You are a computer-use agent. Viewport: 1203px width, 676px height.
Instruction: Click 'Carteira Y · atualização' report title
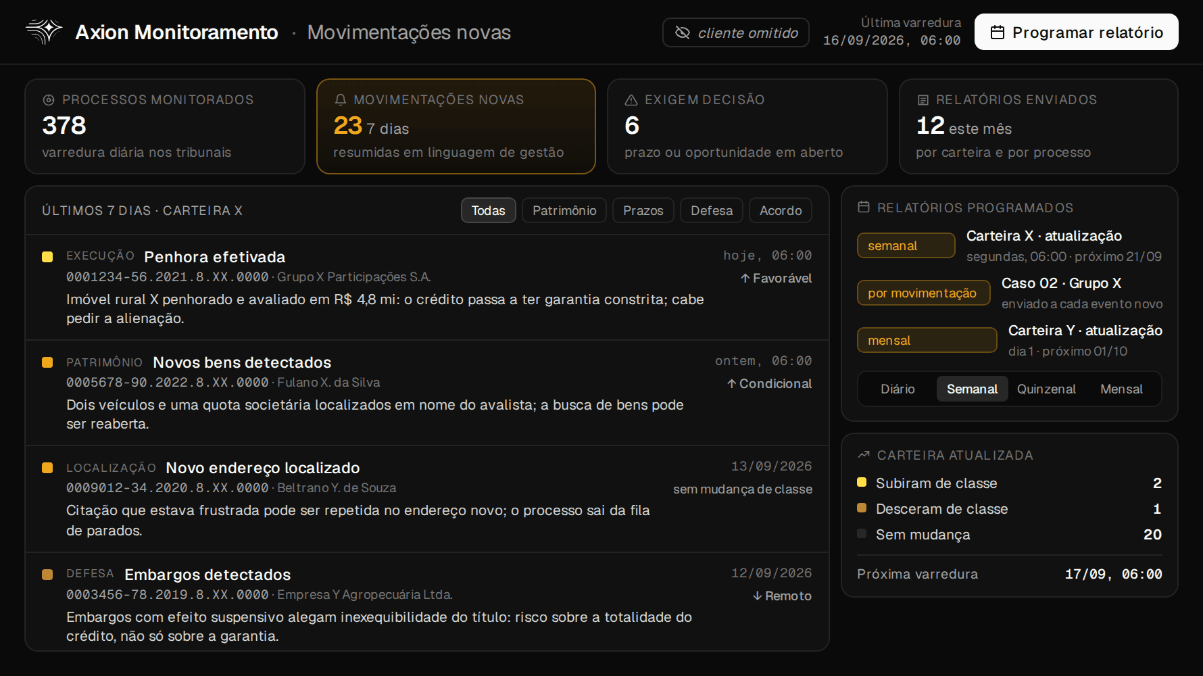tap(1085, 331)
